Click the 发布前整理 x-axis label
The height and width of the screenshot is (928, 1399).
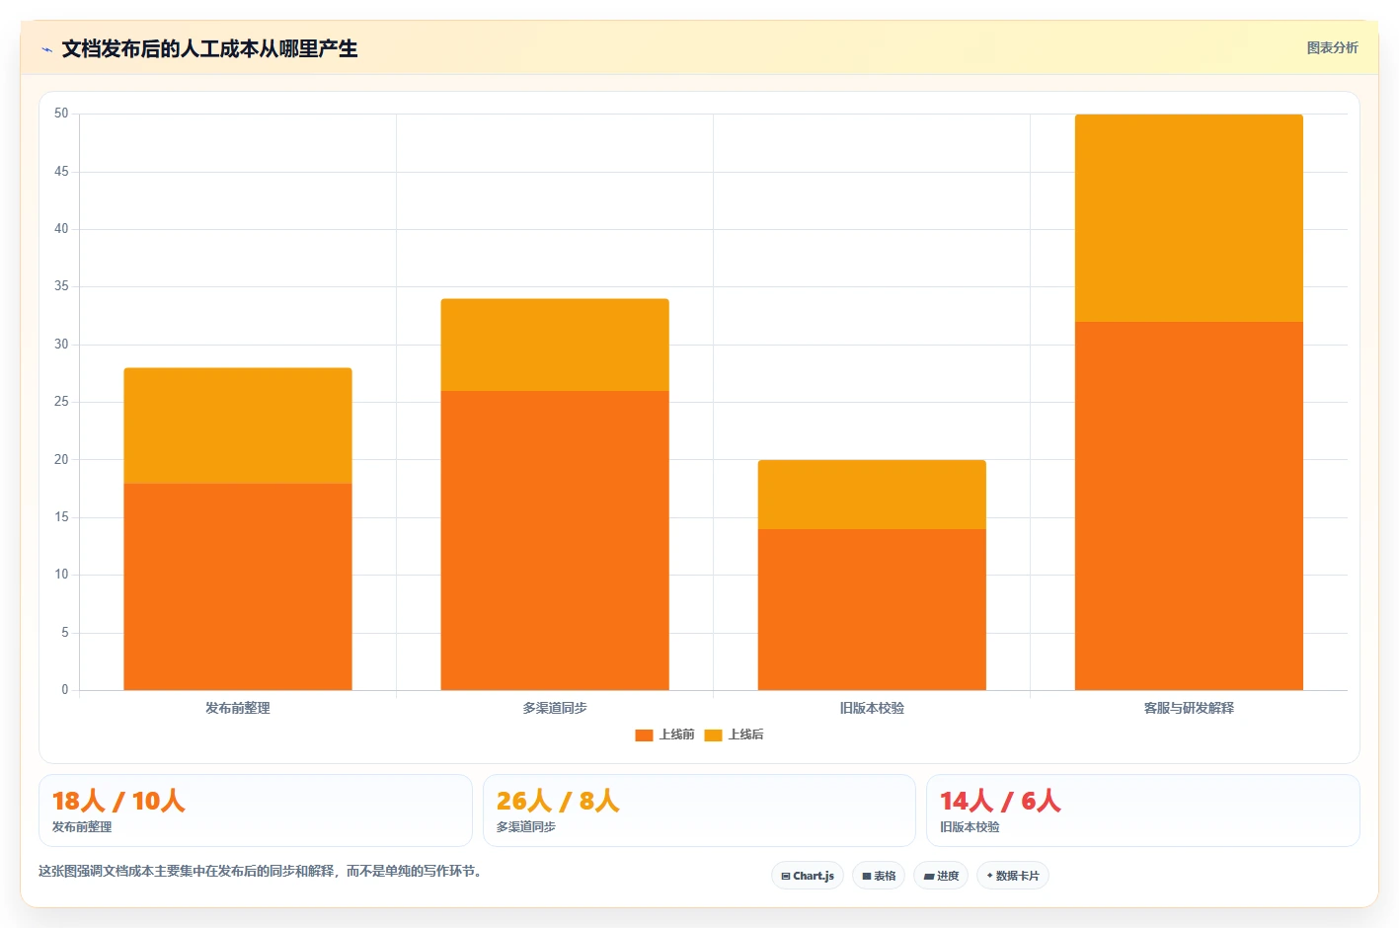(x=238, y=708)
